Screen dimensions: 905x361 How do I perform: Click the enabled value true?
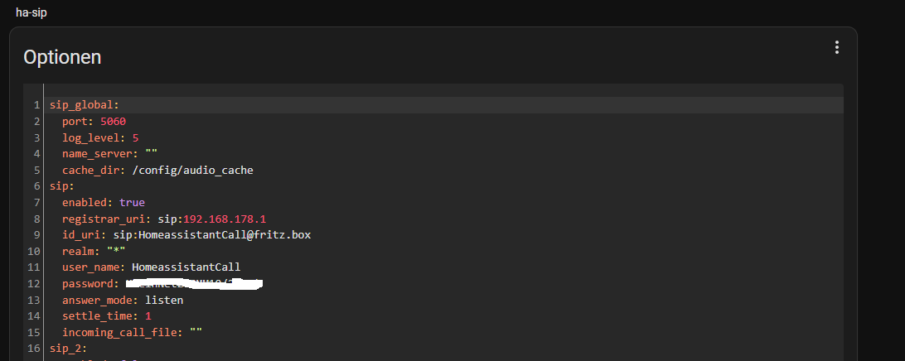[x=132, y=202]
